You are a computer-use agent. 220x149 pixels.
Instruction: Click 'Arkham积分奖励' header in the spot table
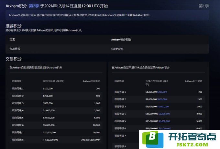pyautogui.click(x=91, y=81)
